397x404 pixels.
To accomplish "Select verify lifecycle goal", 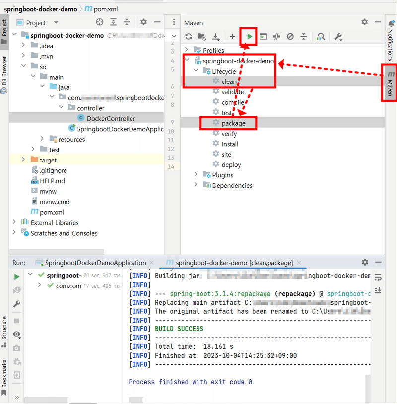I will click(229, 134).
